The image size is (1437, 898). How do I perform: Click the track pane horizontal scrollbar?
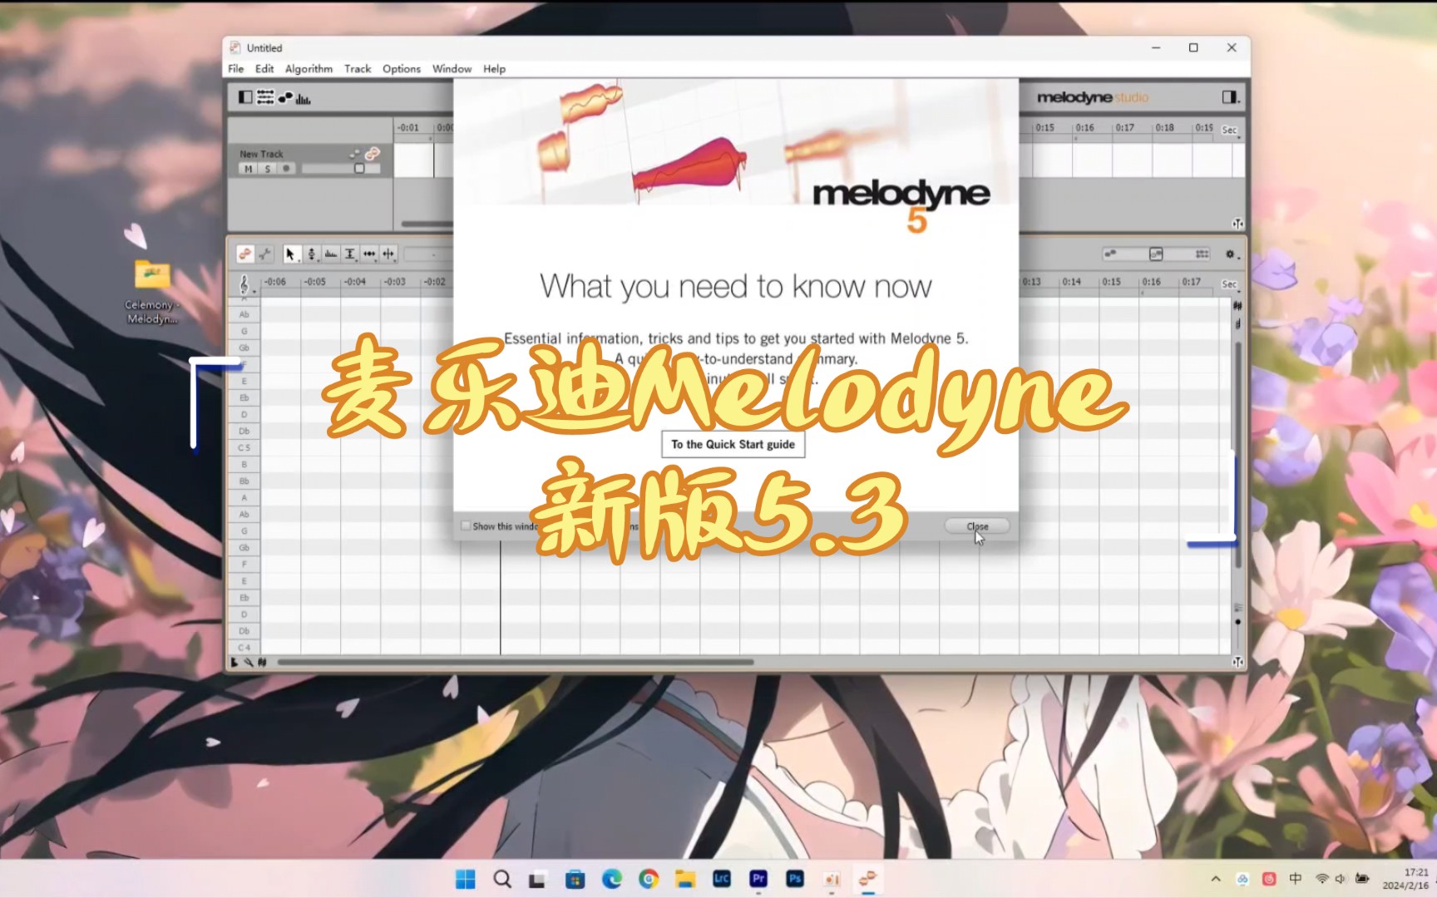pyautogui.click(x=428, y=224)
